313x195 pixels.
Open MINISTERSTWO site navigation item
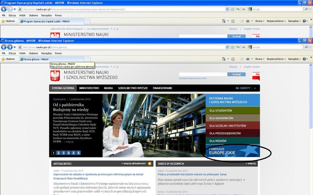pyautogui.click(x=89, y=88)
